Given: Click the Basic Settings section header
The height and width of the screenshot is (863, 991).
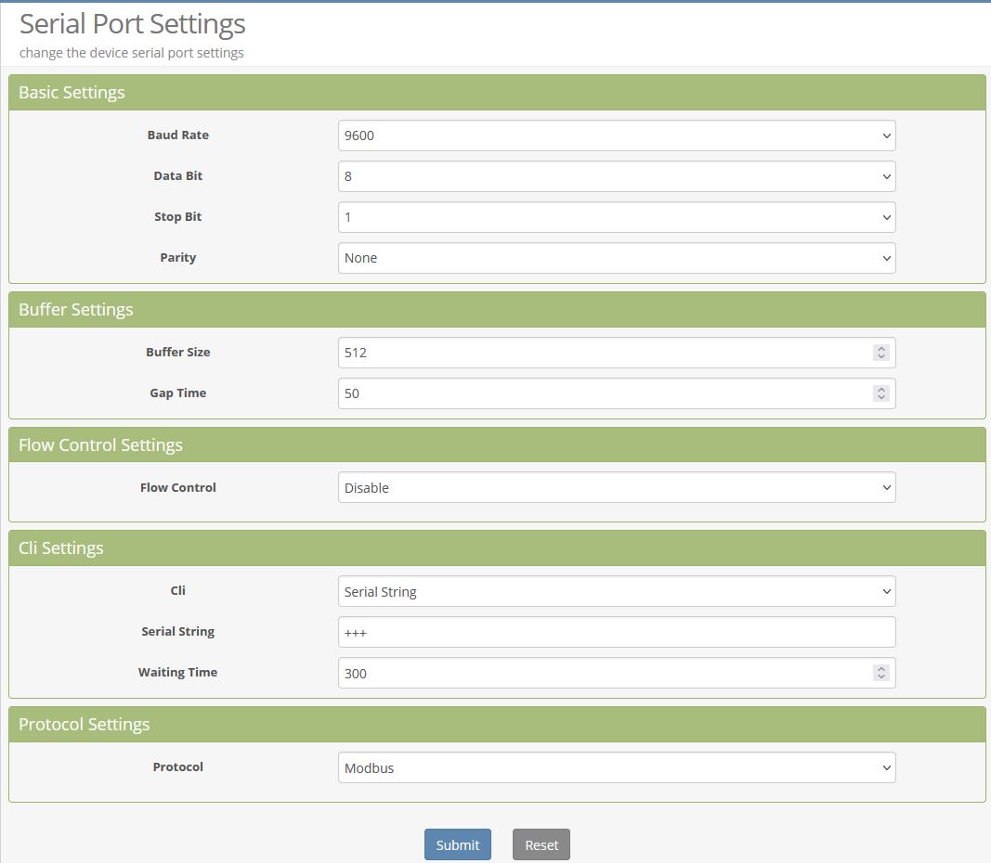Looking at the screenshot, I should 72,92.
